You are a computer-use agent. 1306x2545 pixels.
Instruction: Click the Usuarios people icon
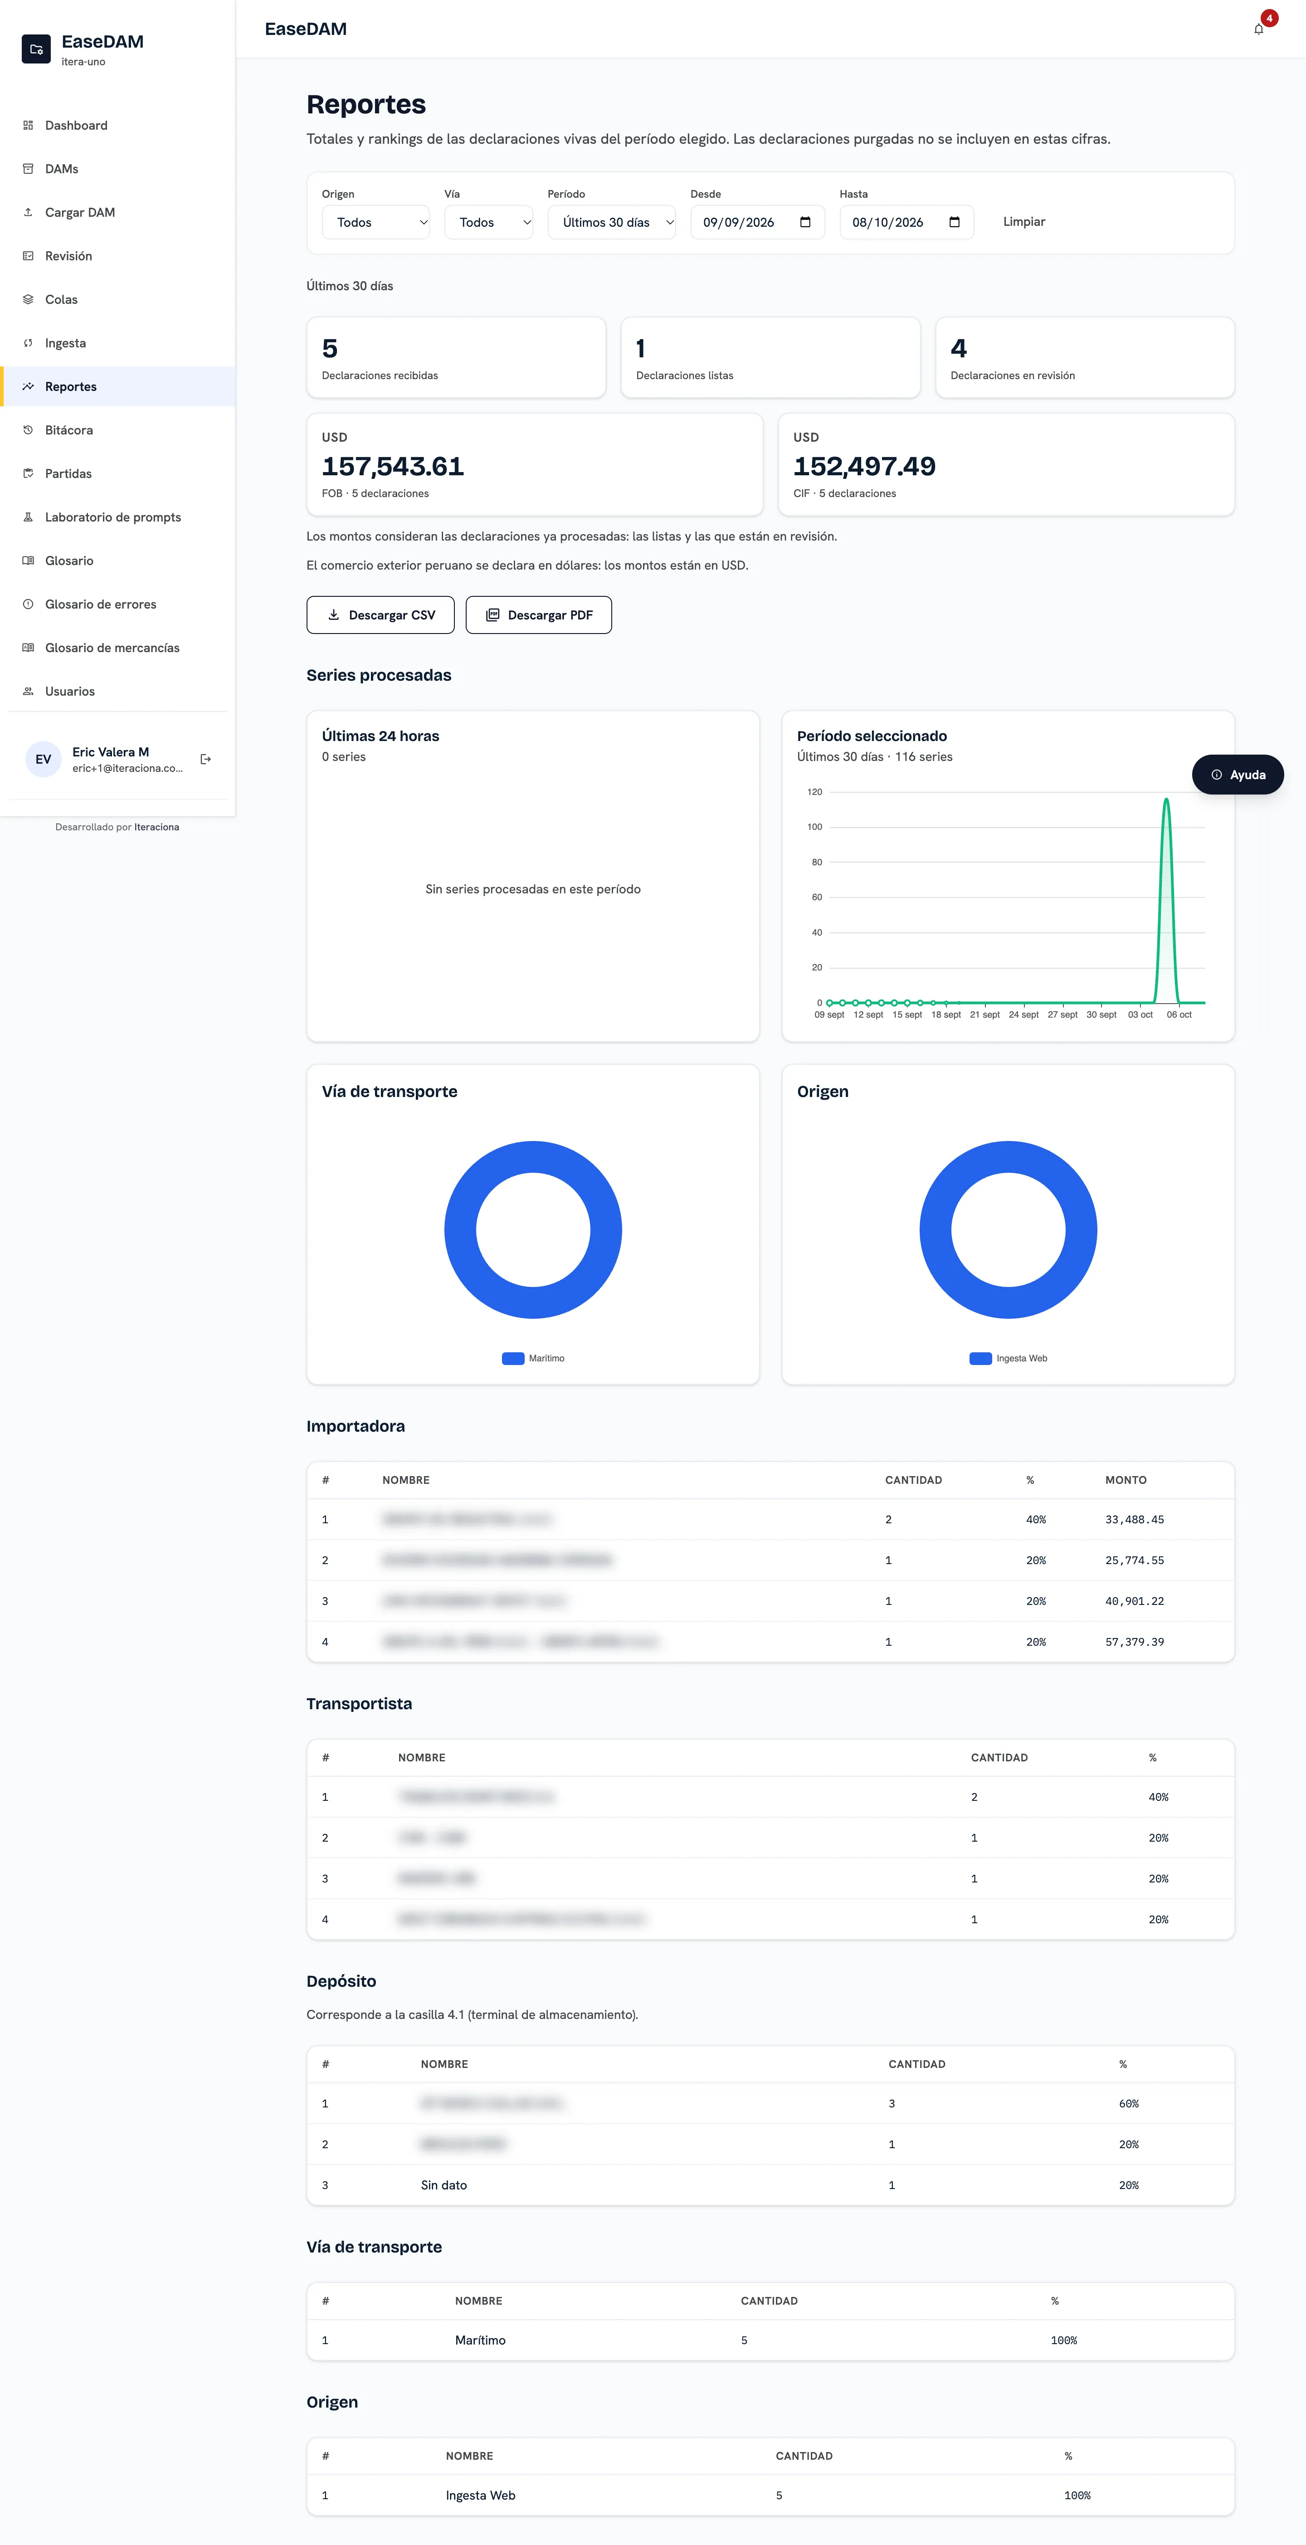28,692
